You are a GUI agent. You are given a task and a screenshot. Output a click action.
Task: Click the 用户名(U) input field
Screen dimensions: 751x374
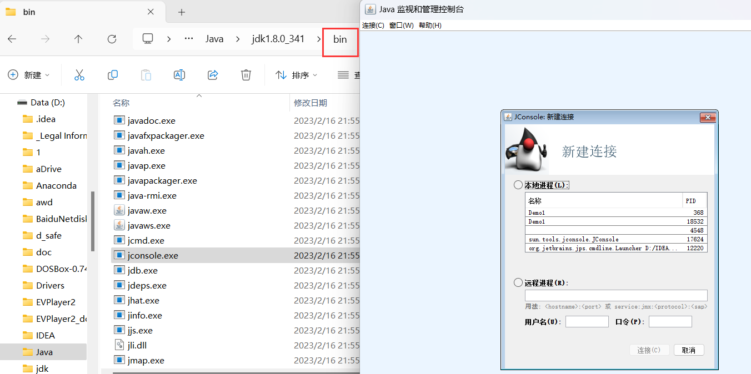(587, 322)
